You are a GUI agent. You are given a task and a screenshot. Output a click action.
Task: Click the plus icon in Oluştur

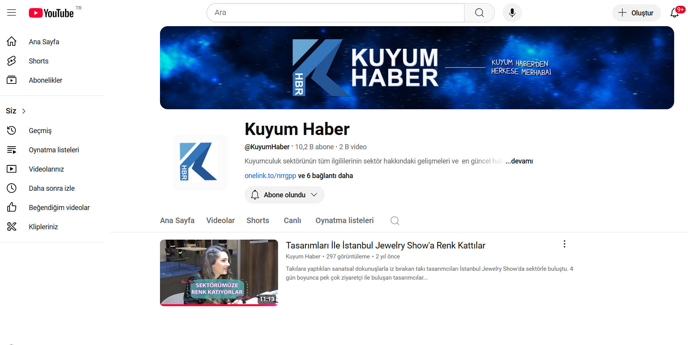coord(622,13)
